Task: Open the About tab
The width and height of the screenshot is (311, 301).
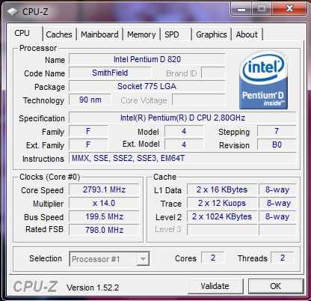Action: 247,34
